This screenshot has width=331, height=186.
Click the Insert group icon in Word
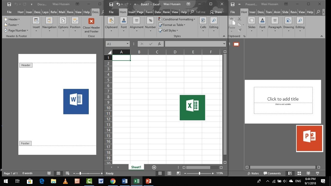coord(36,21)
